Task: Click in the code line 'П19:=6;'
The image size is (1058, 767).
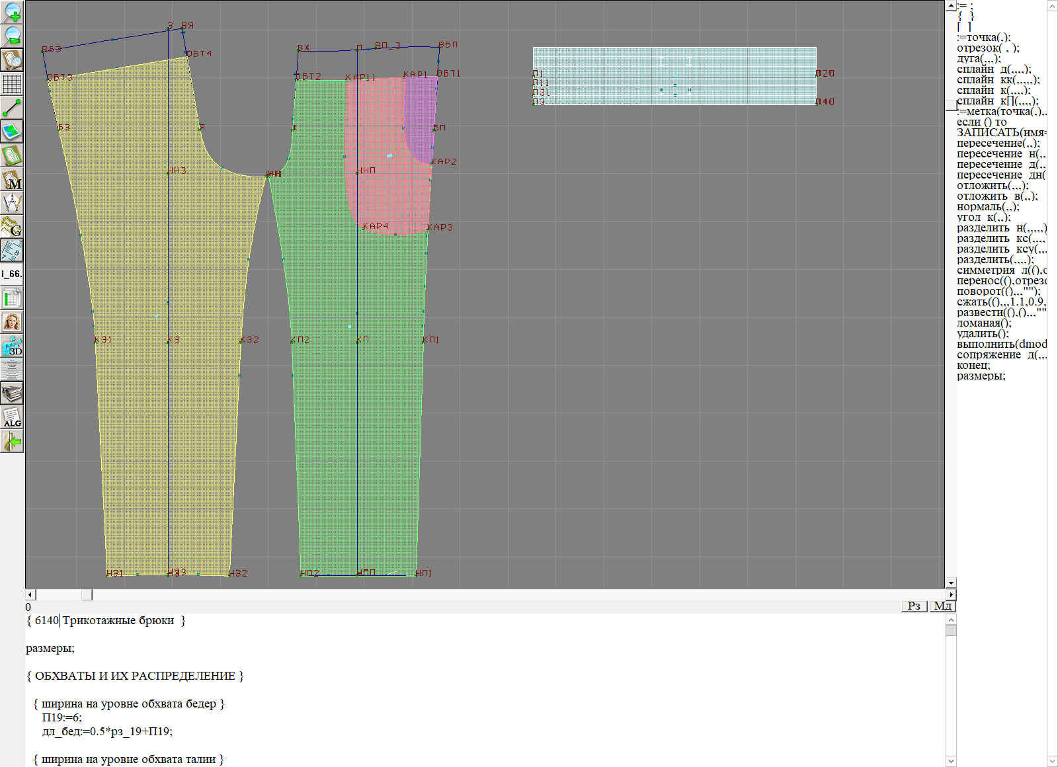Action: [x=62, y=717]
